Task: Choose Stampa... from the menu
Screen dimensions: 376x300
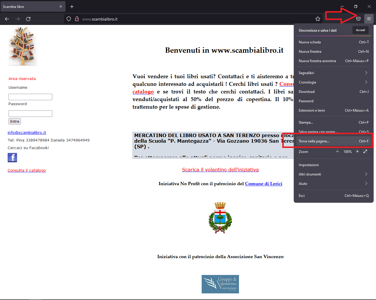Action: pos(334,122)
